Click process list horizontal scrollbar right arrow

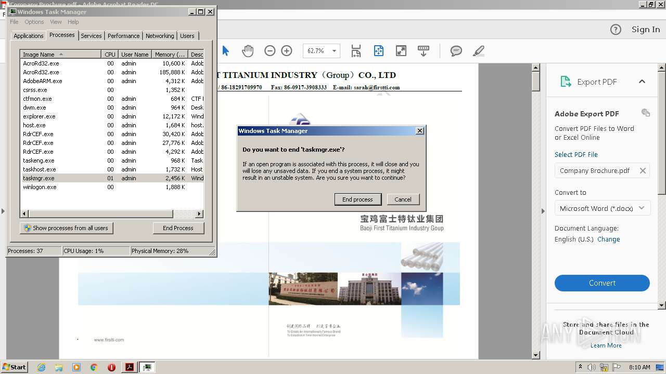[x=199, y=213]
